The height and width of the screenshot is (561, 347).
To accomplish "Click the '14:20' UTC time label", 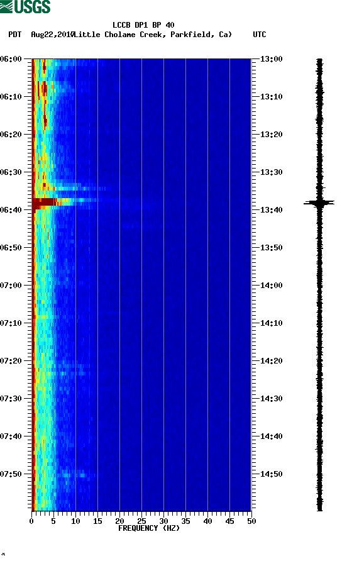I will click(271, 361).
